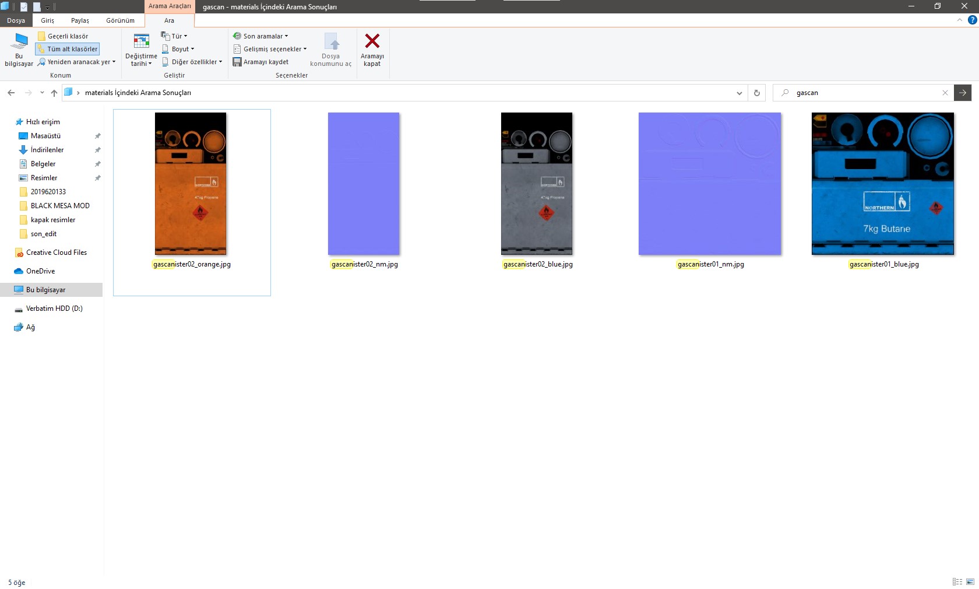Click quick access properties checkmark icon
The image size is (979, 589).
(x=24, y=7)
